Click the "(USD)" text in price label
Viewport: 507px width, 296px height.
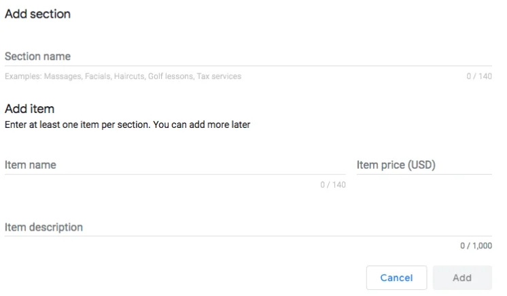pyautogui.click(x=421, y=165)
